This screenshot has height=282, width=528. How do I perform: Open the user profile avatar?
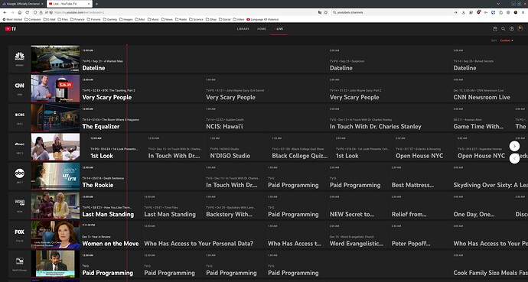[520, 29]
